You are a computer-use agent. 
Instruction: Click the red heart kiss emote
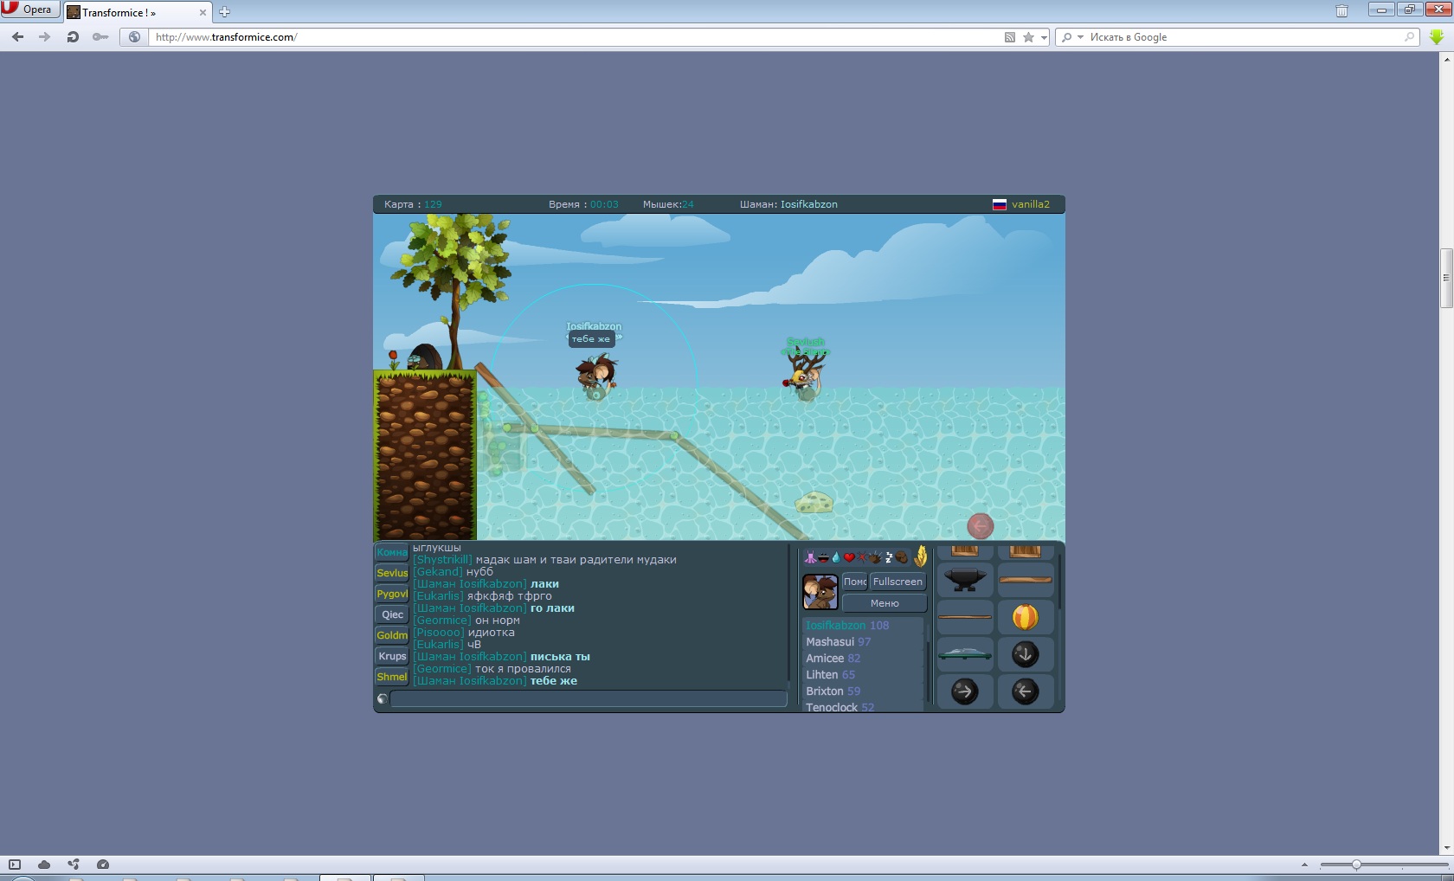[x=849, y=557]
